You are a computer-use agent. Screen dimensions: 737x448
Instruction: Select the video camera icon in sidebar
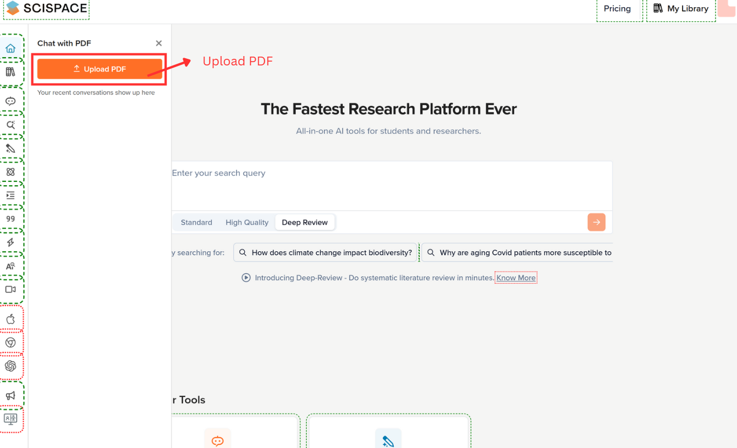(10, 289)
